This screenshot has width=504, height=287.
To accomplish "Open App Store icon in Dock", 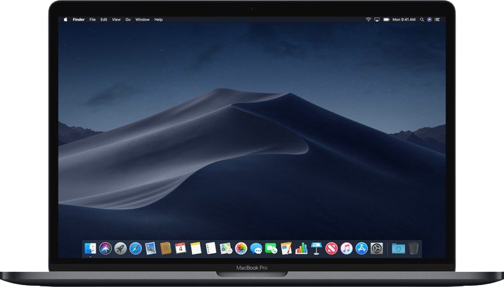I will (x=362, y=249).
